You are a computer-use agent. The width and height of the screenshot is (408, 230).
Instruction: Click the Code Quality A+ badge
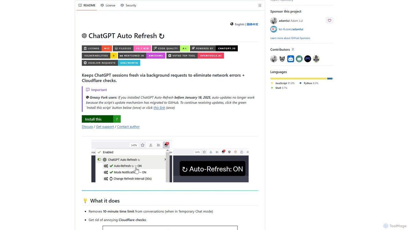(x=170, y=48)
